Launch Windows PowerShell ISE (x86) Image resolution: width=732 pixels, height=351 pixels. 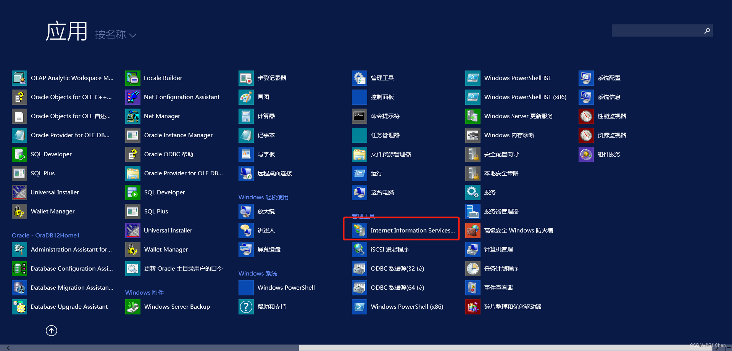[516, 97]
